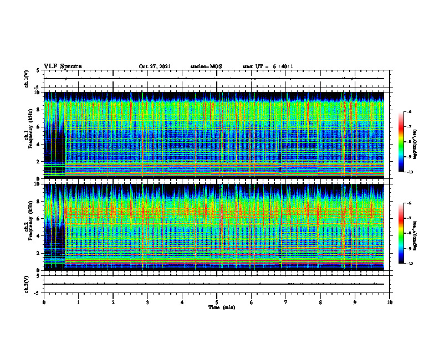Click the ch.2 color bar log(PSD) unit label

(415, 235)
